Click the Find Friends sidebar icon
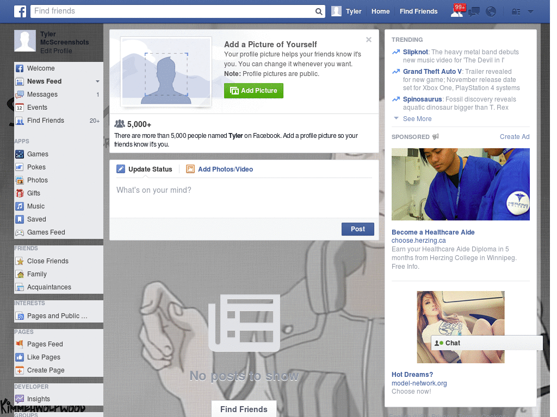 [x=20, y=121]
